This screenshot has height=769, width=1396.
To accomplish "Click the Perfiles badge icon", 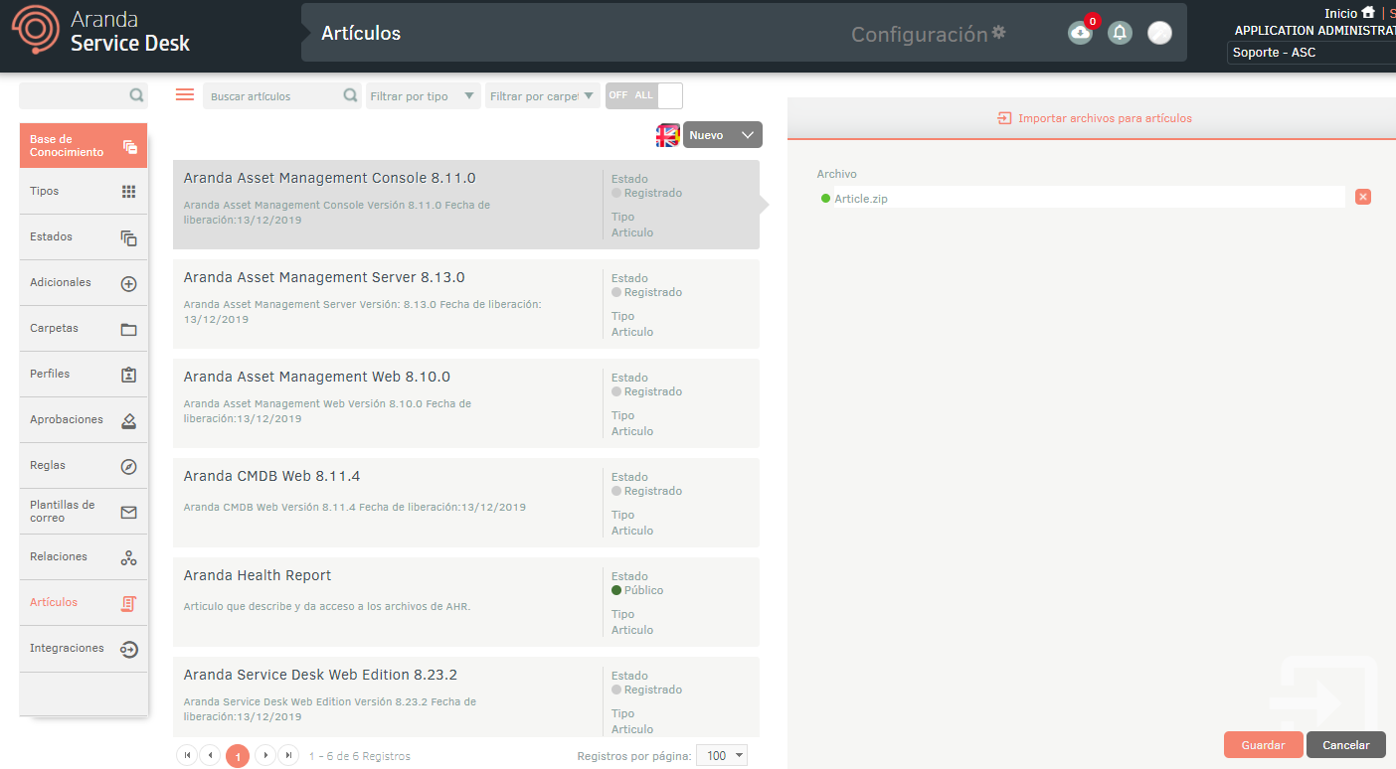I will pos(128,376).
